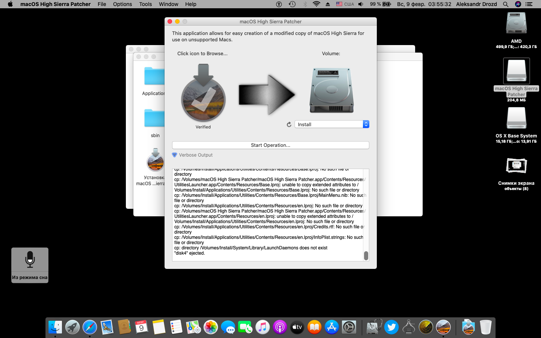The height and width of the screenshot is (338, 541).
Task: Open Podcasts from the Dock
Action: point(280,327)
